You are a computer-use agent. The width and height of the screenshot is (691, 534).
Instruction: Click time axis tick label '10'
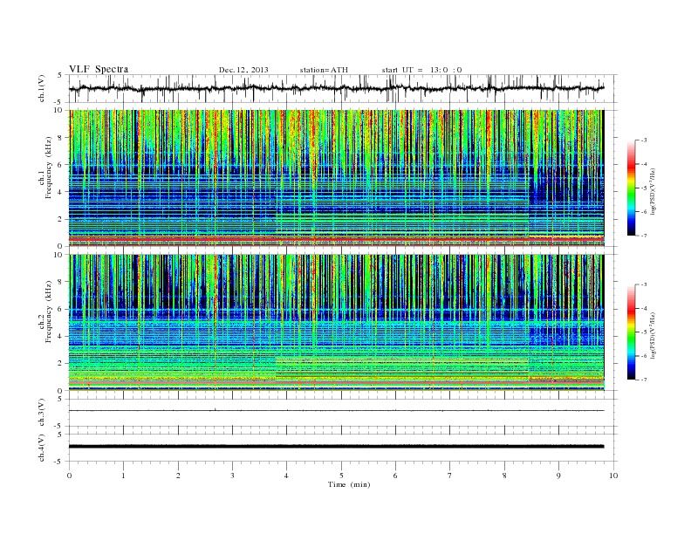coord(613,476)
